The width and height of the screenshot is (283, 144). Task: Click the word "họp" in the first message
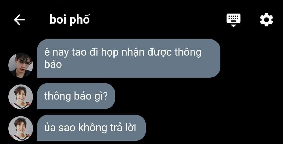point(108,53)
